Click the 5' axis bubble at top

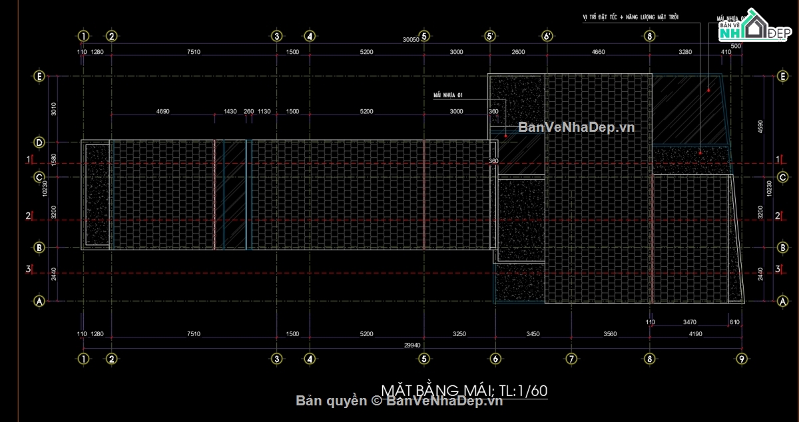(489, 36)
